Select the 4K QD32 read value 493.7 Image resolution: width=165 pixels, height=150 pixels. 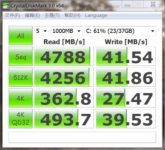64,119
